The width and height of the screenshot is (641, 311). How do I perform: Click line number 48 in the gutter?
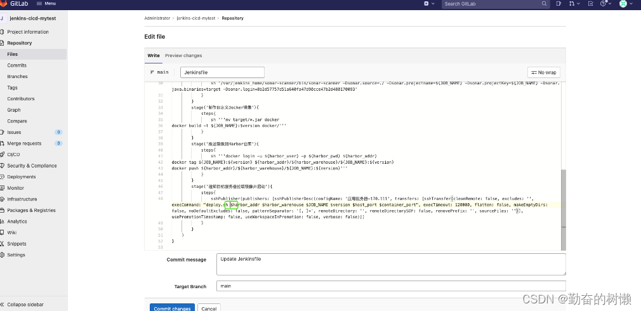coord(161,198)
